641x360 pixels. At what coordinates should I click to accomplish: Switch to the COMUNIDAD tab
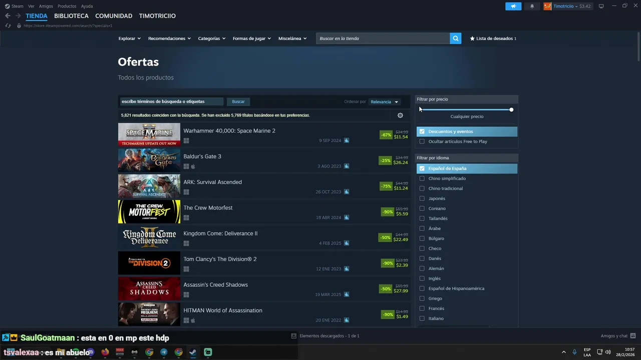pos(114,16)
